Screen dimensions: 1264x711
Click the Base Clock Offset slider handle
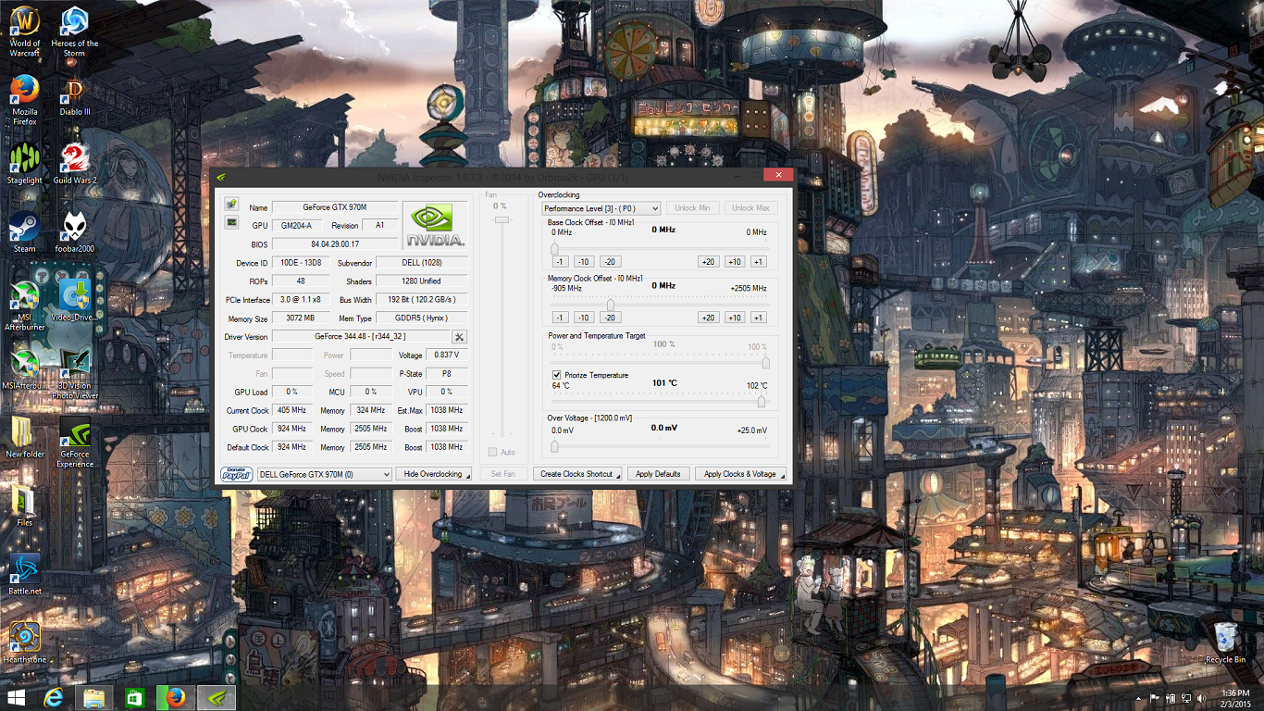click(554, 248)
